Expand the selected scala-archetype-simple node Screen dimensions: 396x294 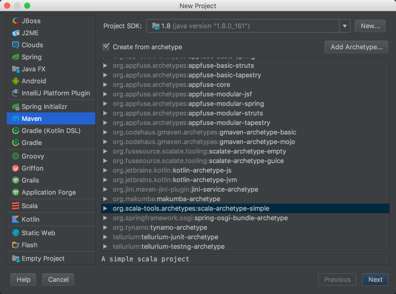coord(105,209)
